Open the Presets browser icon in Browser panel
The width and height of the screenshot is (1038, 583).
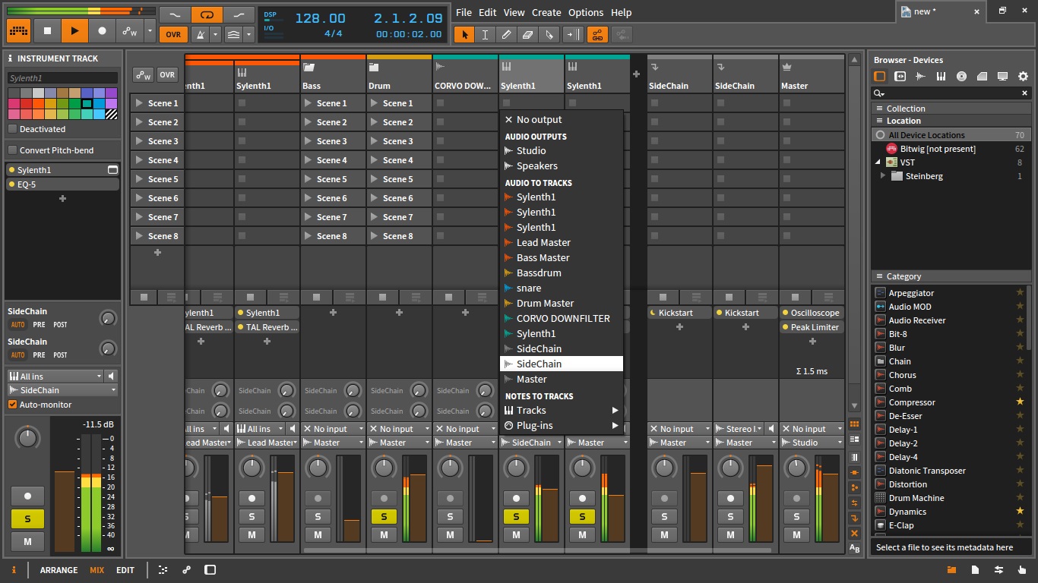pyautogui.click(x=900, y=76)
